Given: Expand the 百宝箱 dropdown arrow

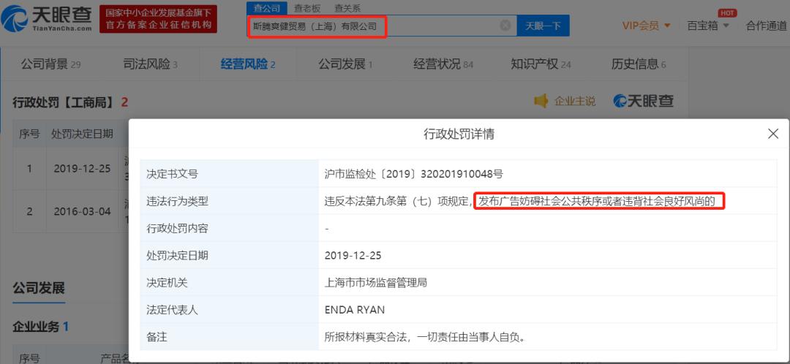Looking at the screenshot, I should pyautogui.click(x=726, y=26).
